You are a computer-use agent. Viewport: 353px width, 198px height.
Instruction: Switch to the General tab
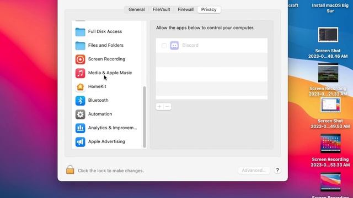136,9
